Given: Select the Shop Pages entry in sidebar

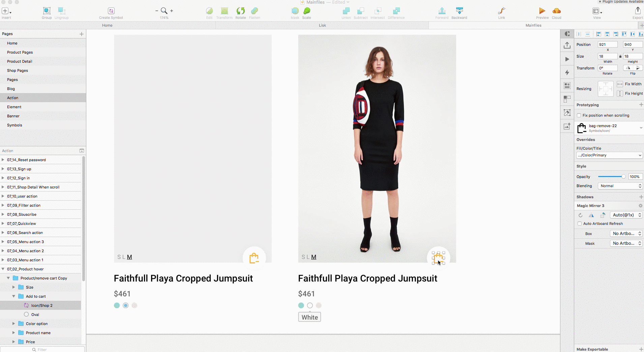Looking at the screenshot, I should click(17, 70).
